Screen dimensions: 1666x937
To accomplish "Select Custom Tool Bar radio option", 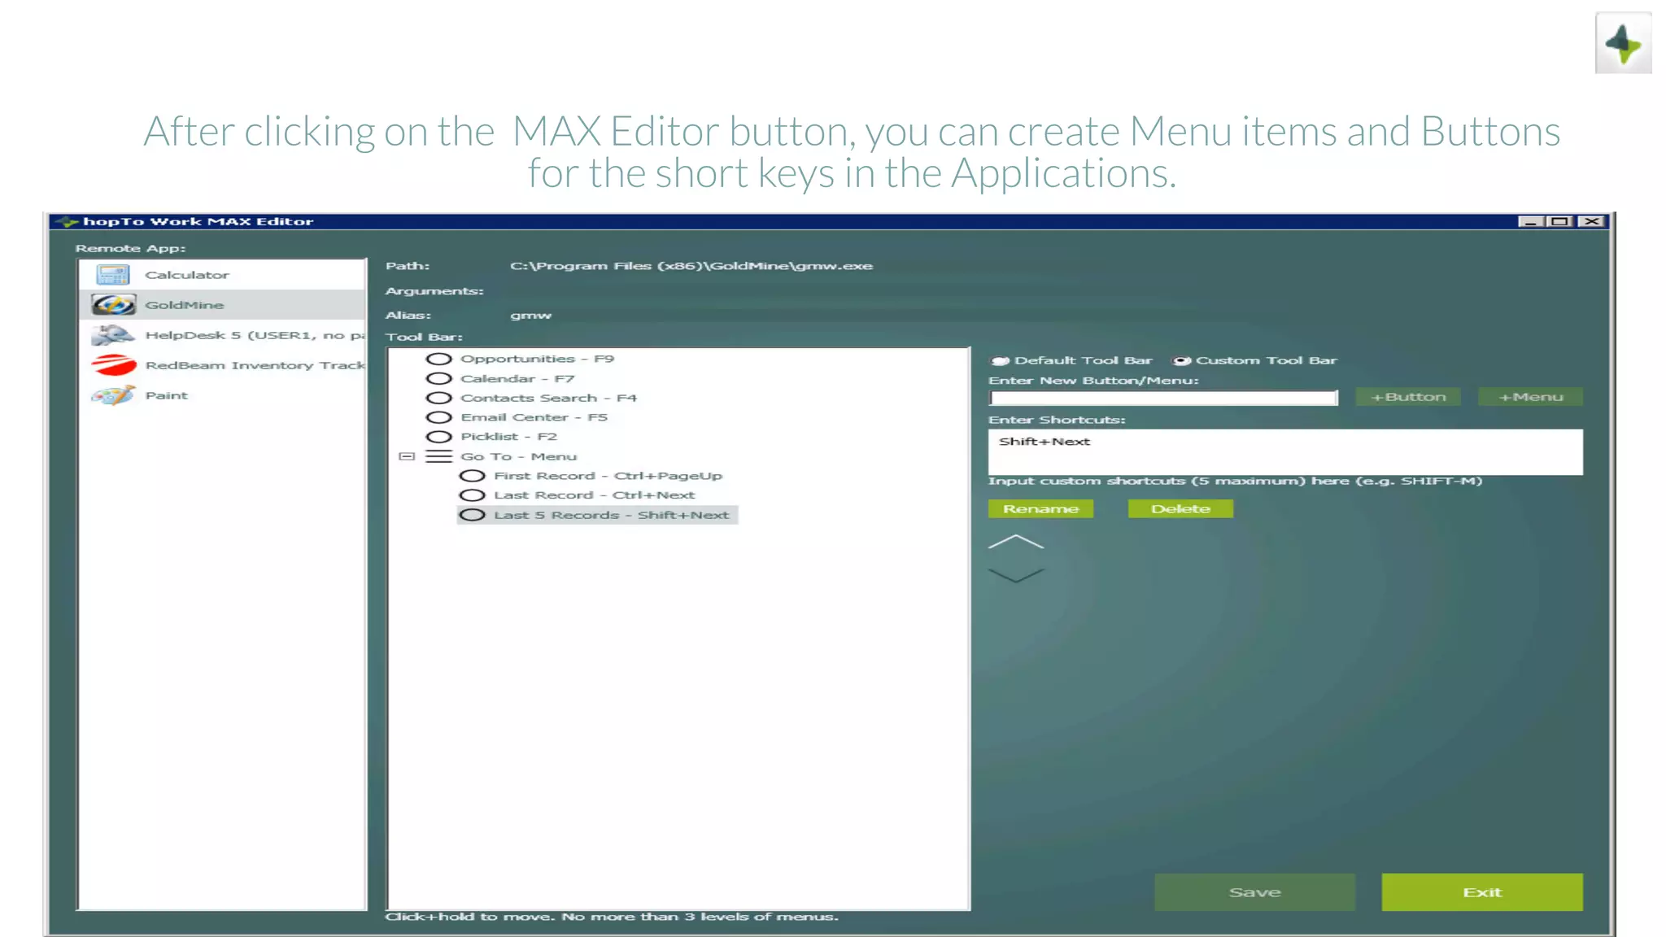I will coord(1181,360).
